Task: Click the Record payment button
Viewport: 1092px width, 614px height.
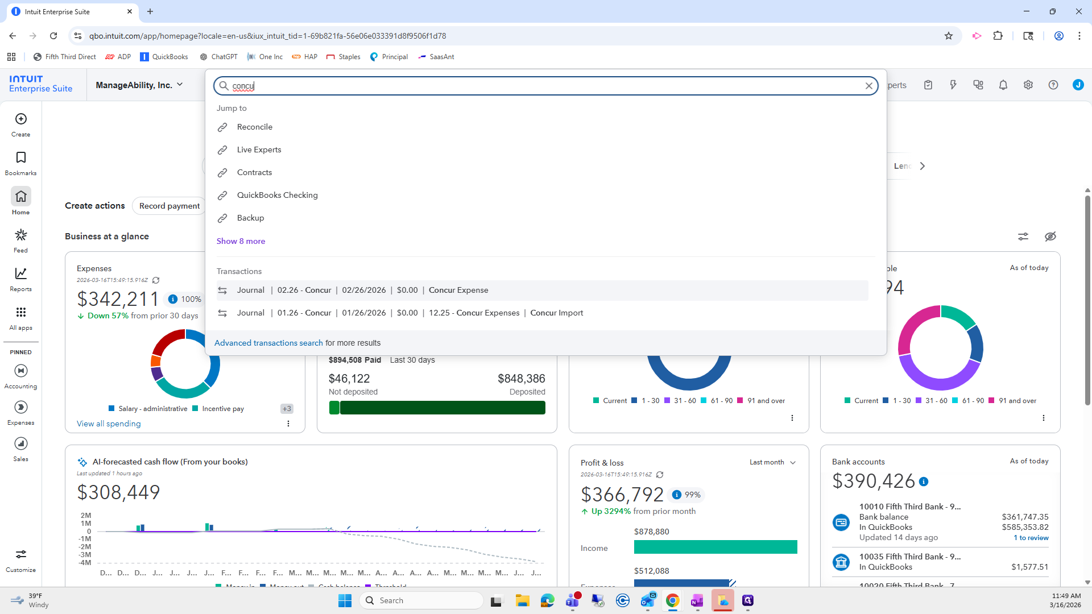Action: coord(169,206)
